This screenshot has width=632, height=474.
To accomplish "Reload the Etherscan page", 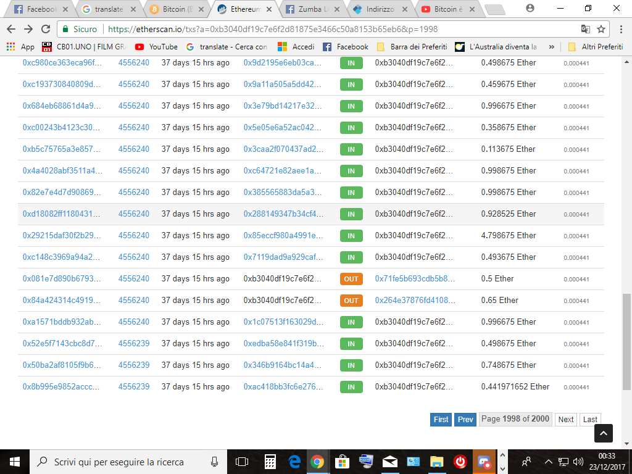I will (46, 29).
